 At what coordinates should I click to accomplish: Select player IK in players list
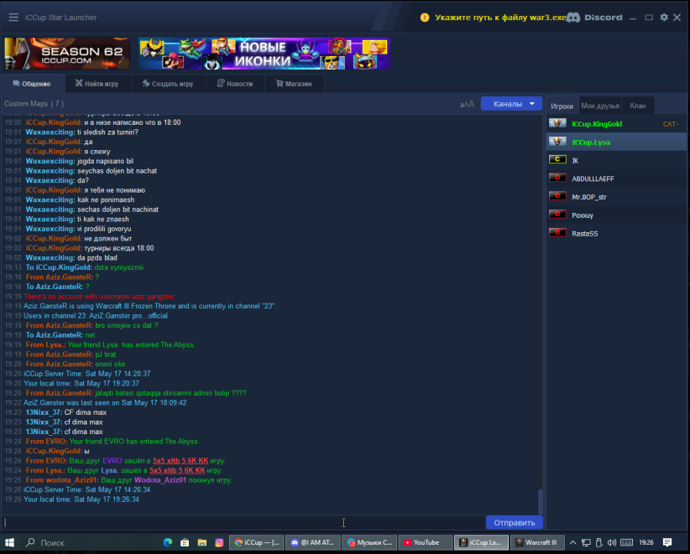[x=616, y=160]
